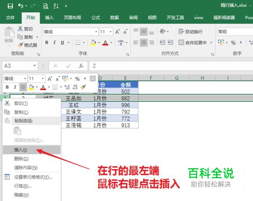This screenshot has height=201, width=253.
Task: Open the 文件 (File) tab
Action: pos(11,17)
